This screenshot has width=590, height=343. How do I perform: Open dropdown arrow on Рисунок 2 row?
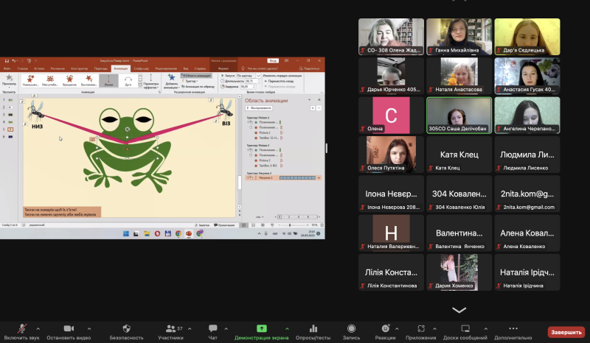(319, 177)
